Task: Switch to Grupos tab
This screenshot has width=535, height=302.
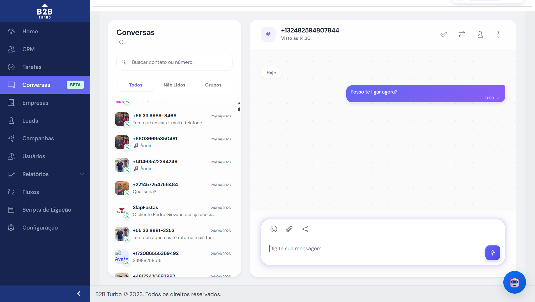Action: click(213, 85)
